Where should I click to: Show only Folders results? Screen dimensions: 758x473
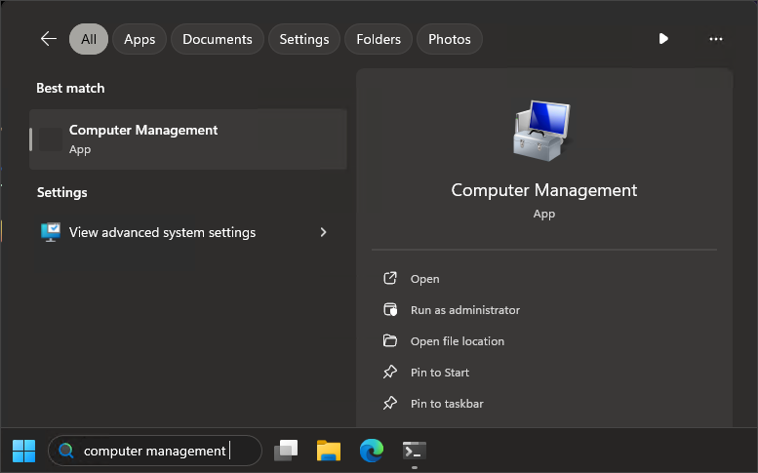coord(379,39)
